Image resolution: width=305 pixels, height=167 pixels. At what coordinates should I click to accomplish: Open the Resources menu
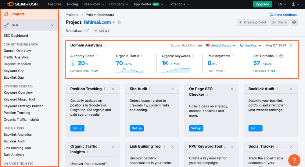point(93,4)
